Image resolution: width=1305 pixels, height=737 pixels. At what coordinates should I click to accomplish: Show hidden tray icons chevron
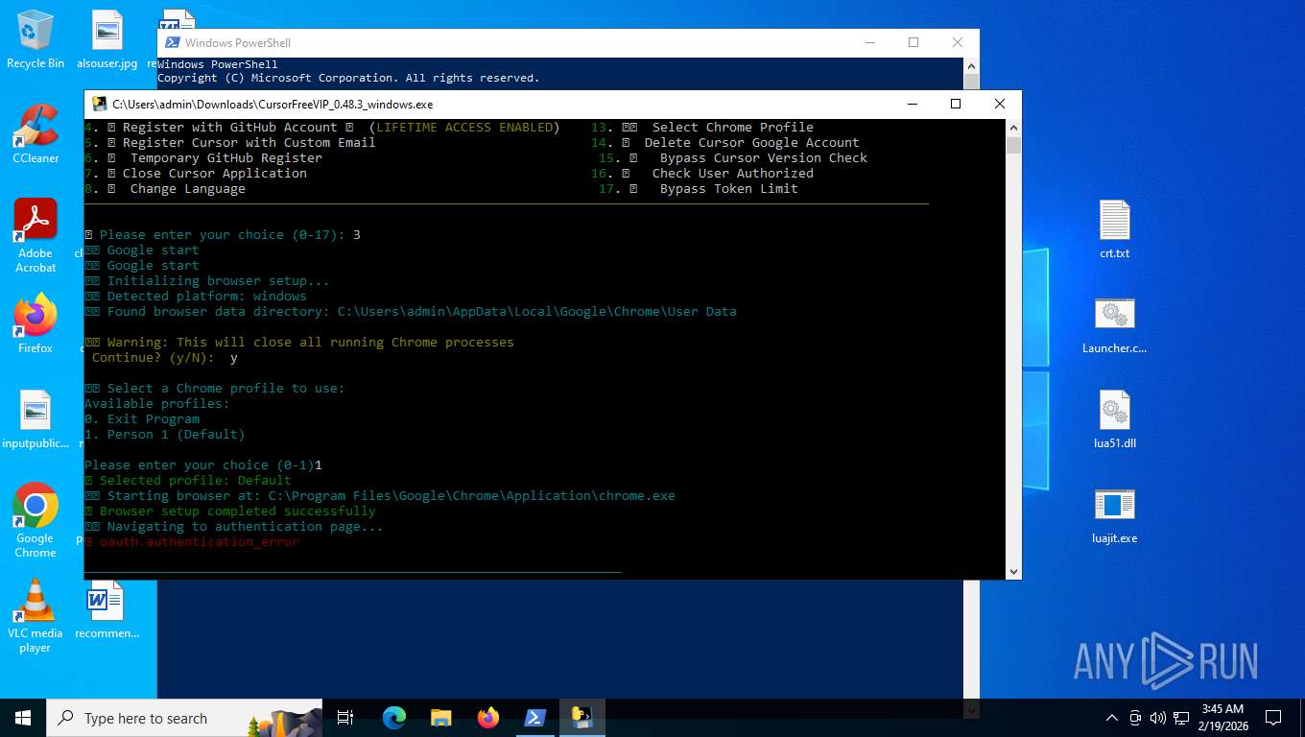point(1112,718)
